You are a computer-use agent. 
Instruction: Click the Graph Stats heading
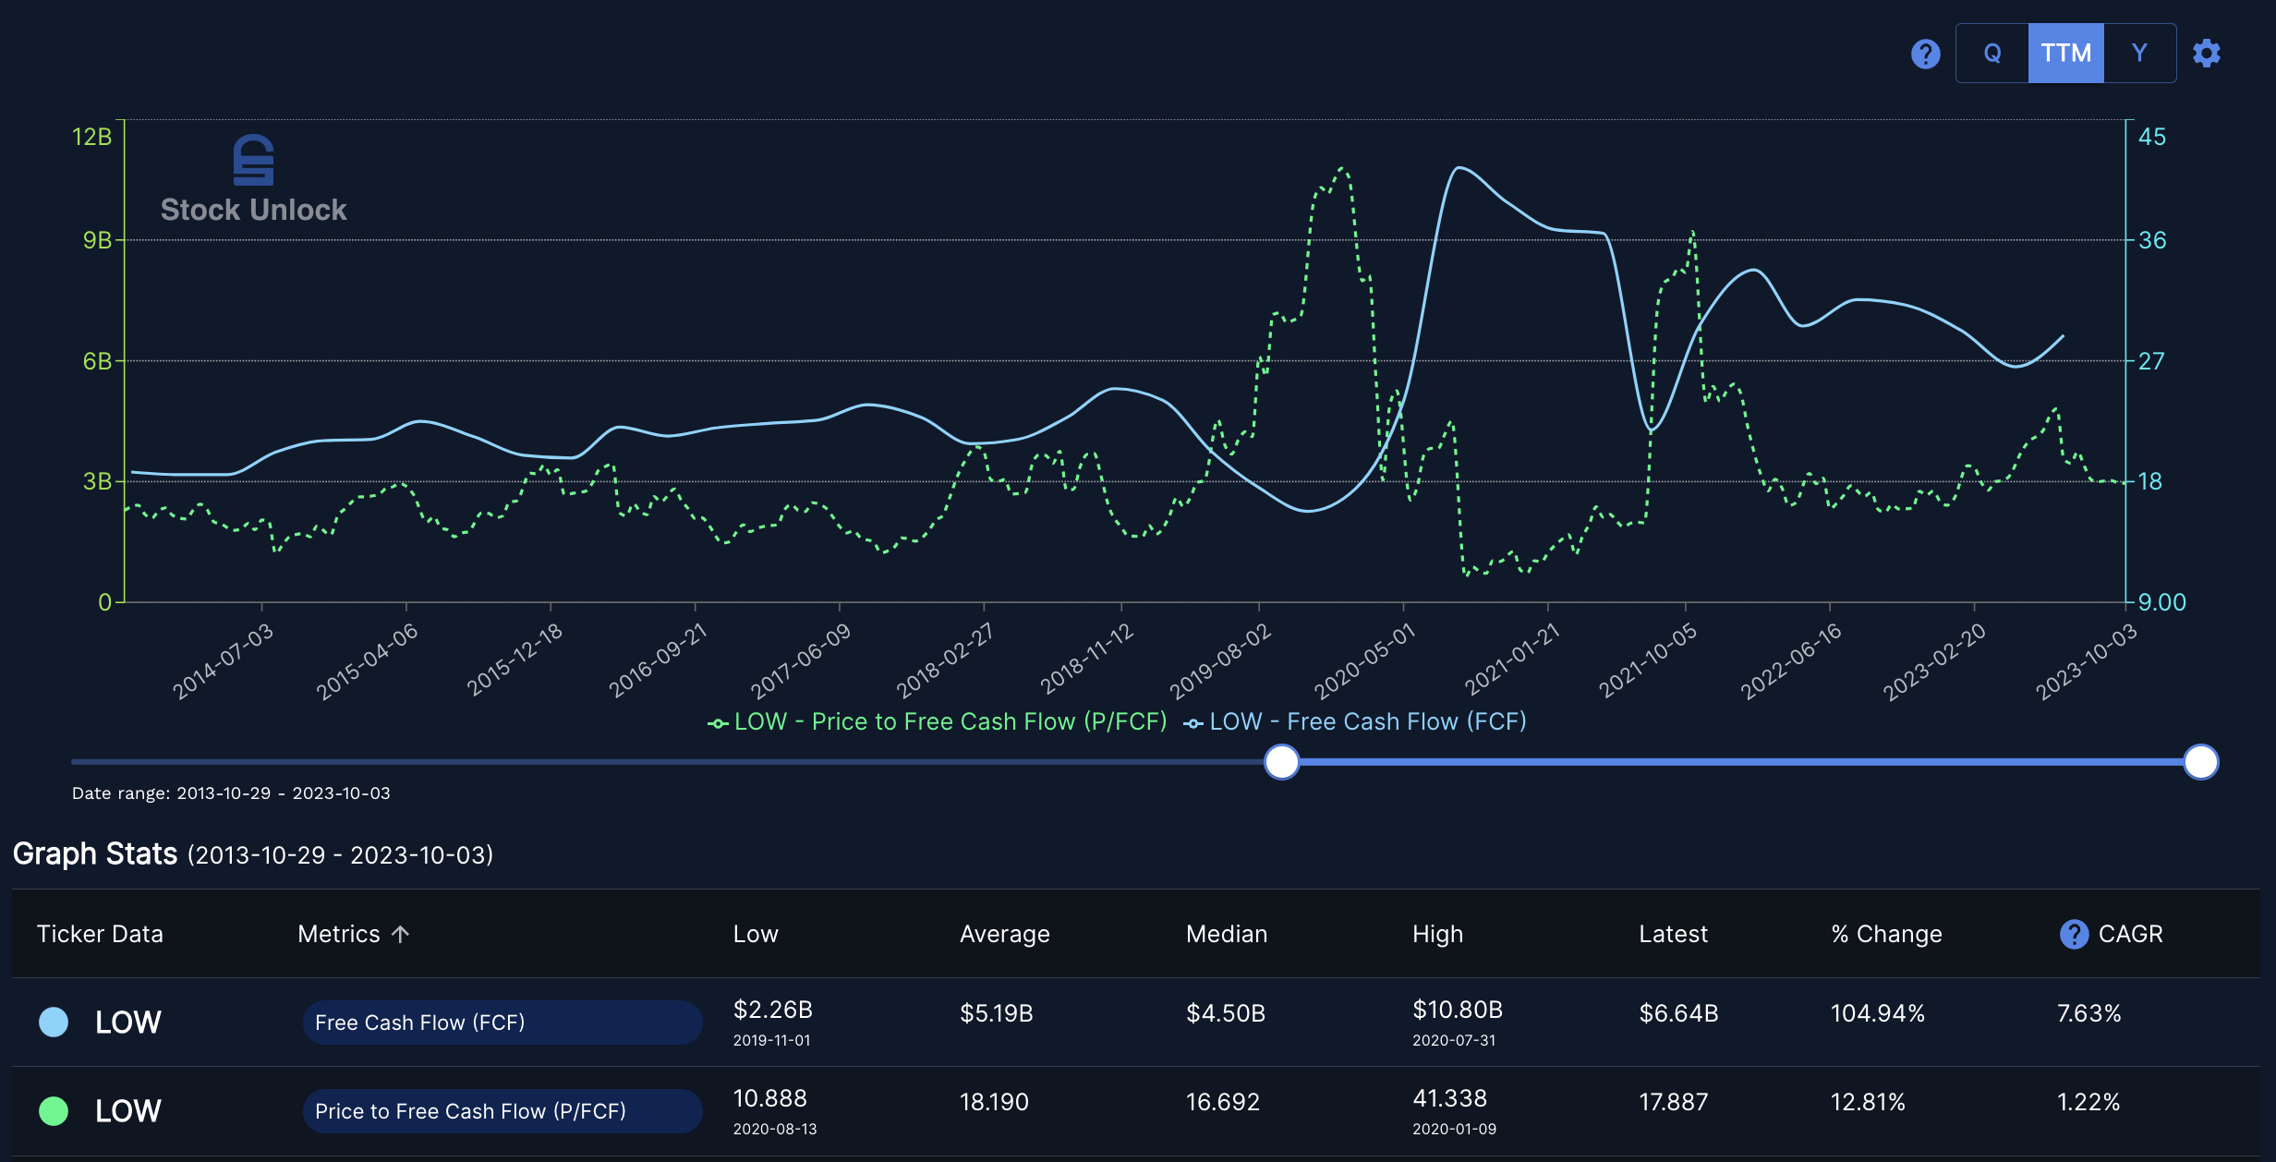click(95, 853)
